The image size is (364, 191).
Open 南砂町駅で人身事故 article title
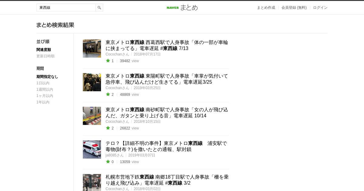pos(167,113)
